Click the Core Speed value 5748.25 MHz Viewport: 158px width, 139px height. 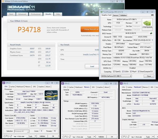point(21,118)
